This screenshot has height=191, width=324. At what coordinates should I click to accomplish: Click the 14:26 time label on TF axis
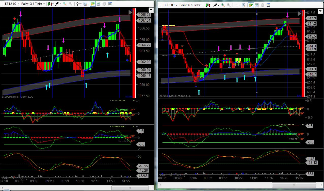[x=284, y=178]
